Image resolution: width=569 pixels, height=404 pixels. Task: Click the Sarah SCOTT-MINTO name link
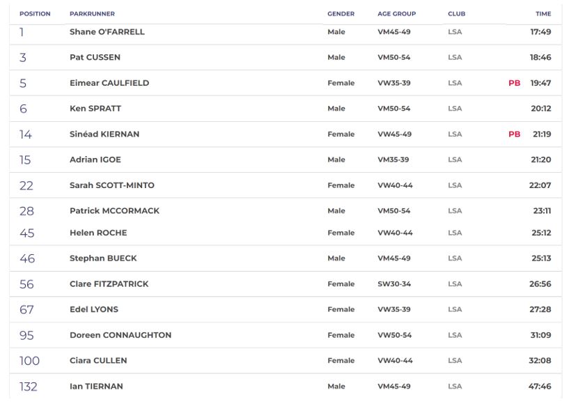point(112,185)
